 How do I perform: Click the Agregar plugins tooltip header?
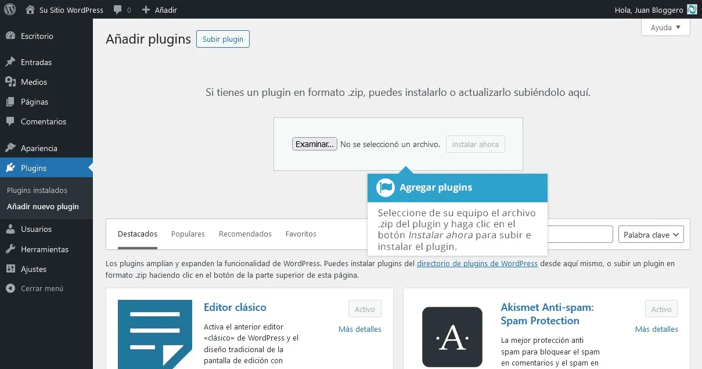(x=458, y=188)
